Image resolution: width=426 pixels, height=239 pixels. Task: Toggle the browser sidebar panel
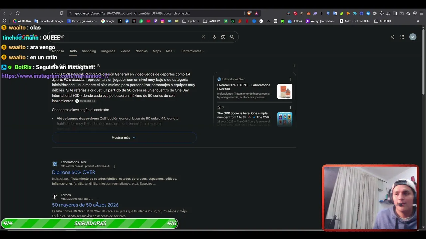pyautogui.click(x=395, y=13)
